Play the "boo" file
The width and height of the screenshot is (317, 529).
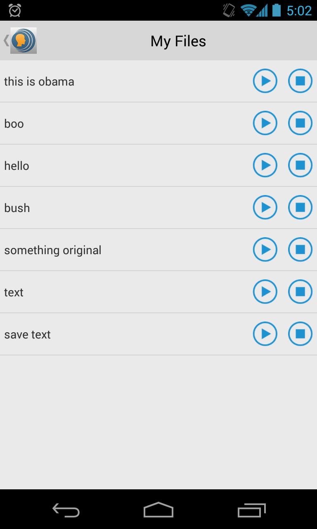[265, 123]
